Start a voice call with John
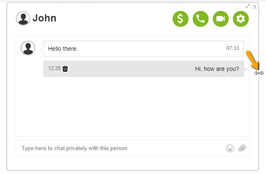 pos(201,19)
